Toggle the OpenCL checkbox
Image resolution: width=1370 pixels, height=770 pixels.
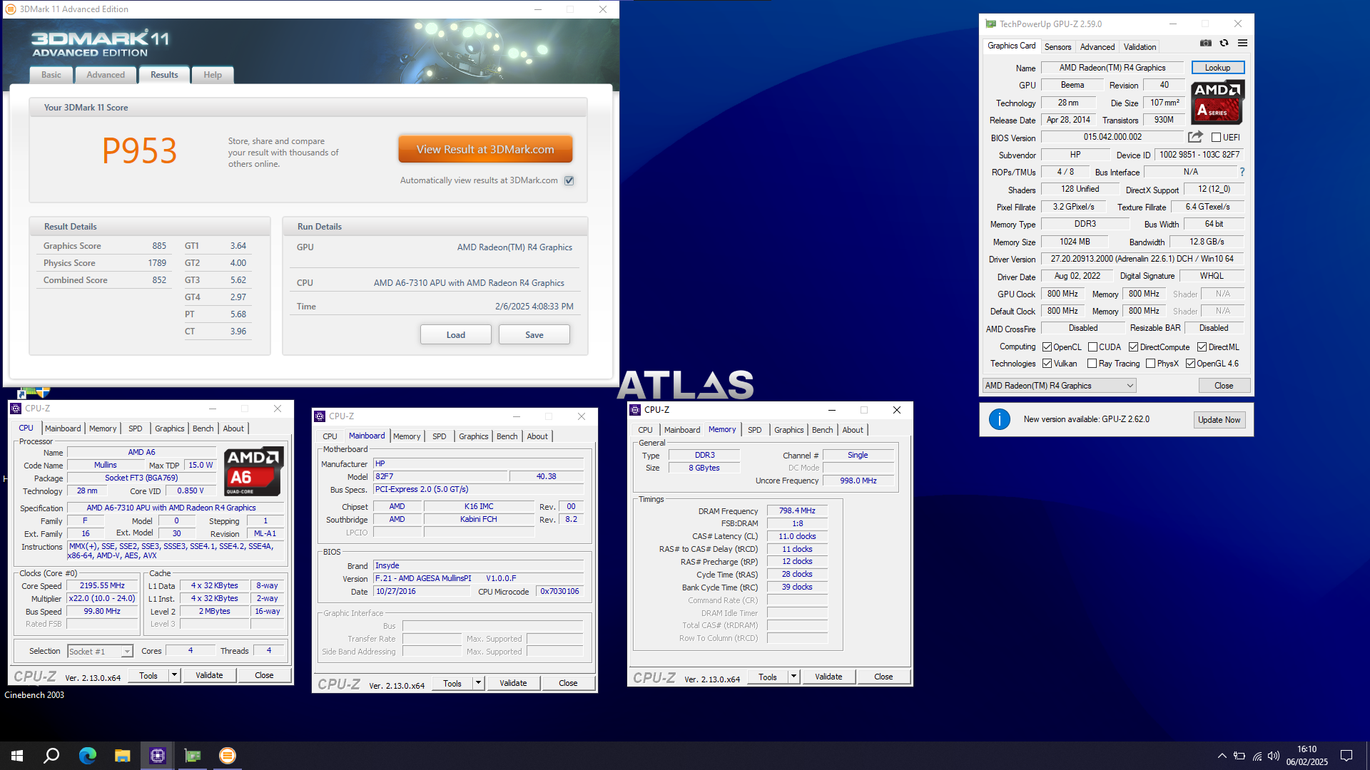tap(1047, 347)
